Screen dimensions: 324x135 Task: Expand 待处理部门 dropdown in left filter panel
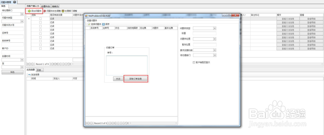tap(22, 14)
